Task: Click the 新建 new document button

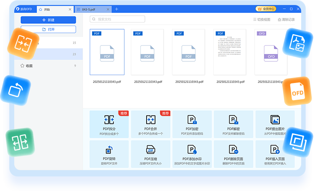Action: click(x=48, y=20)
